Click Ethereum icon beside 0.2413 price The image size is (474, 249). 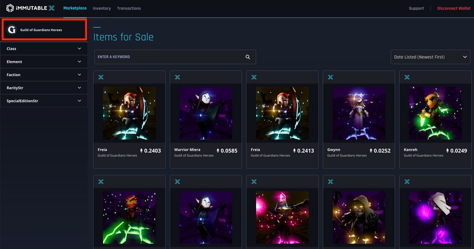pos(294,151)
